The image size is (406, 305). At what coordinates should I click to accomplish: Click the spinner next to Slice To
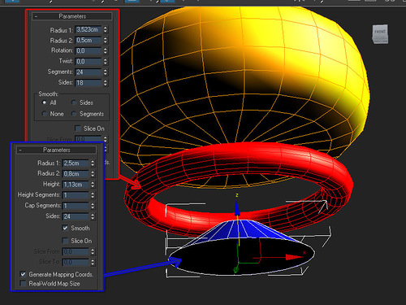coord(93,262)
